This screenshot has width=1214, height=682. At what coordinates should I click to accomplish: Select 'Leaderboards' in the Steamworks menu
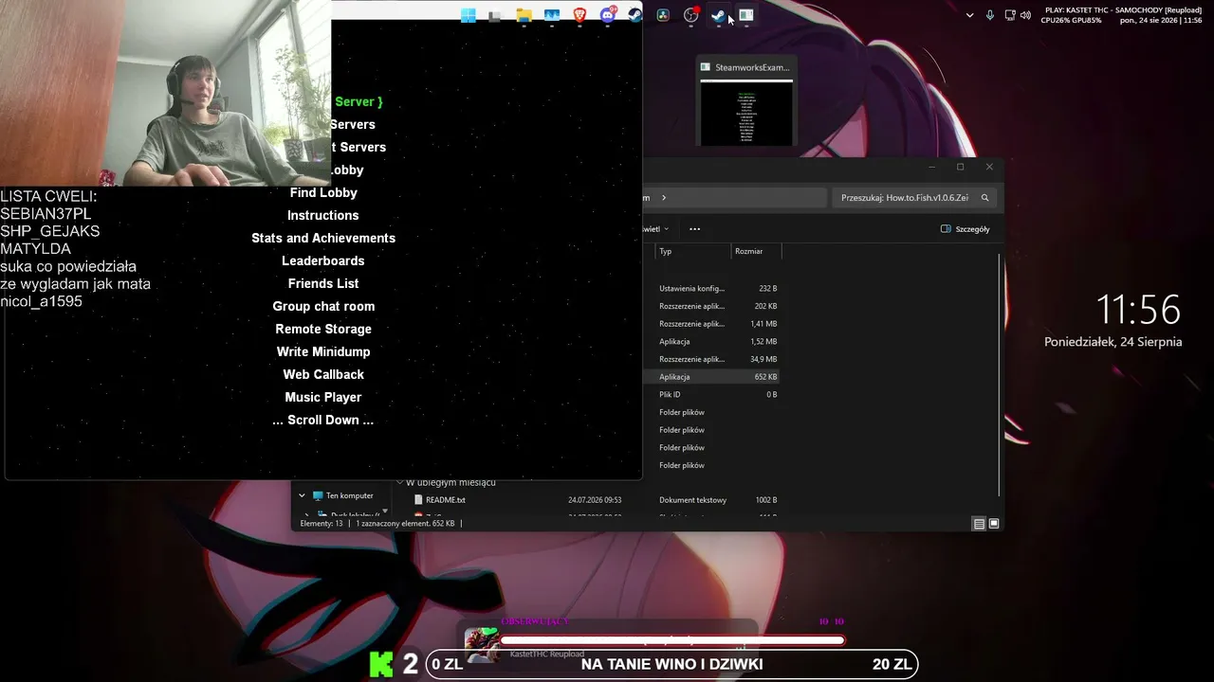[323, 260]
